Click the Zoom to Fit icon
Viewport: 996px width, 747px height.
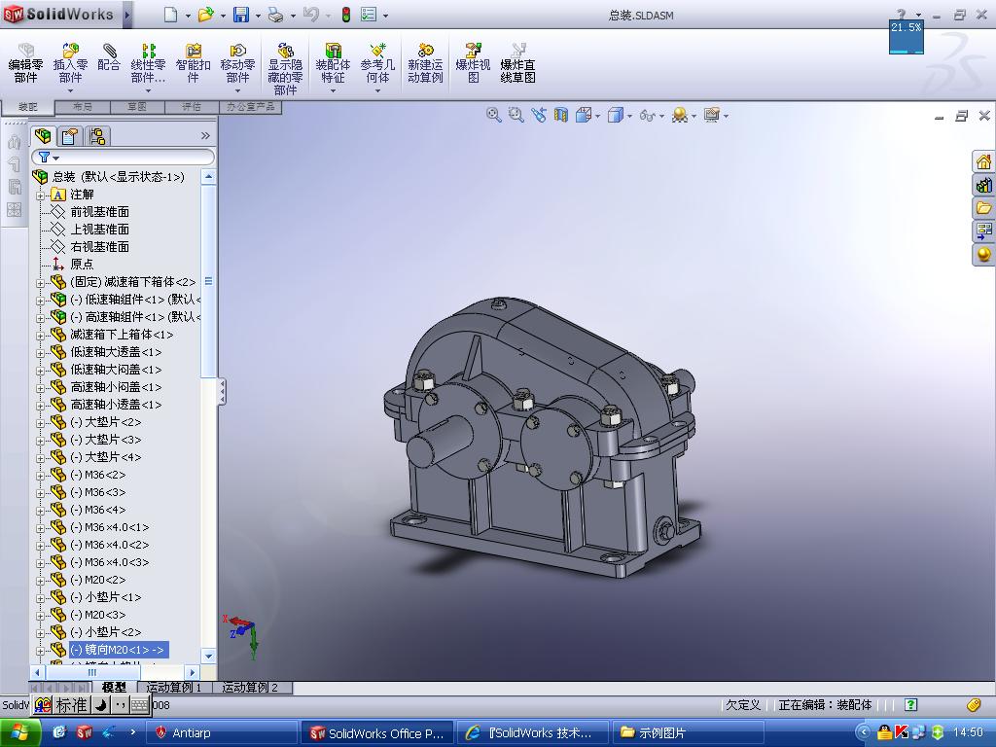click(x=493, y=115)
